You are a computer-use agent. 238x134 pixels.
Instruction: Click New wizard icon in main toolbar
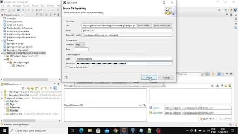3,10
